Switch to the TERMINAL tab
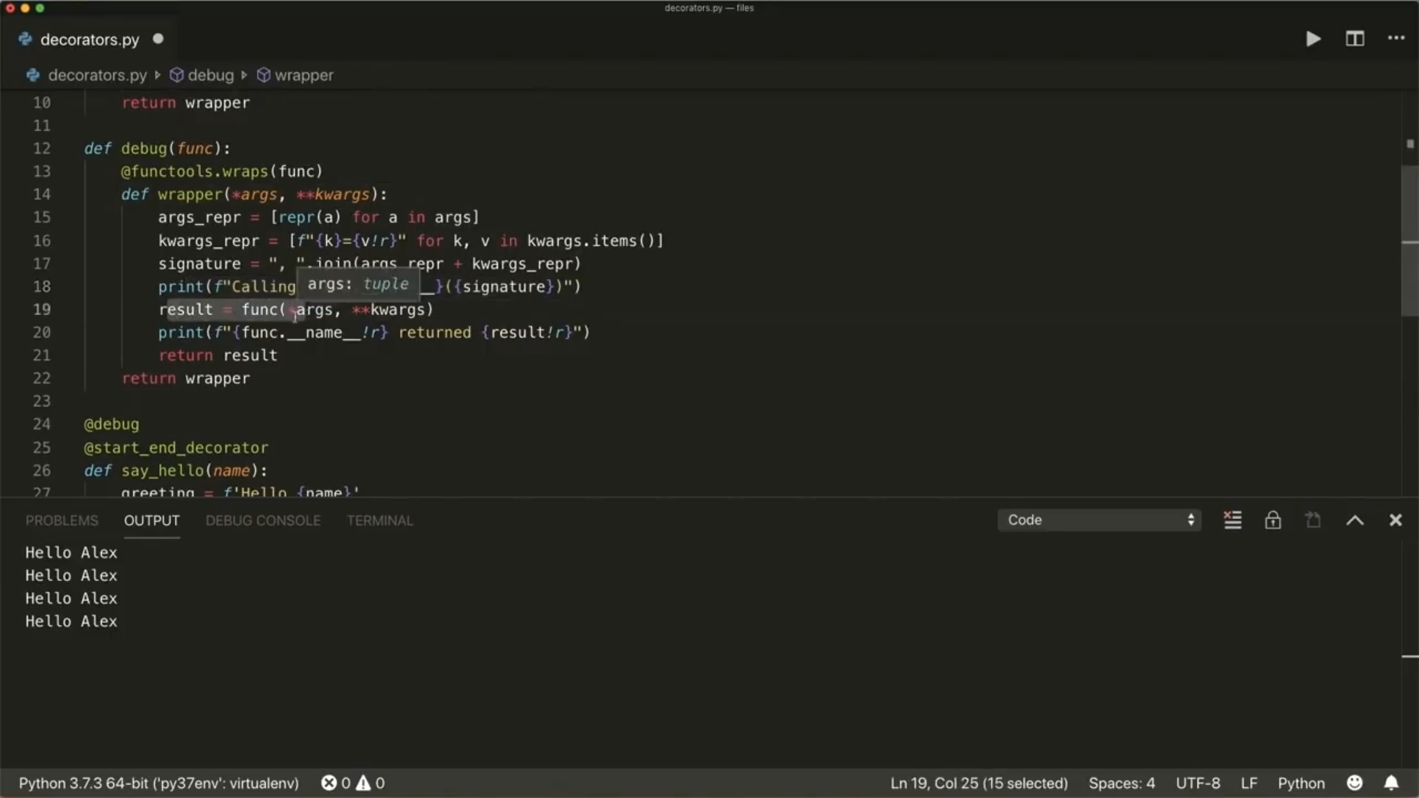The height and width of the screenshot is (798, 1419). [x=380, y=521]
